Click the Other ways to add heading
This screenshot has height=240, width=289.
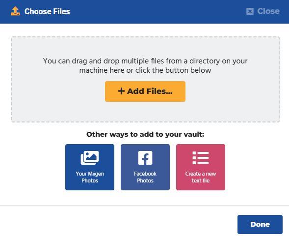pos(145,134)
